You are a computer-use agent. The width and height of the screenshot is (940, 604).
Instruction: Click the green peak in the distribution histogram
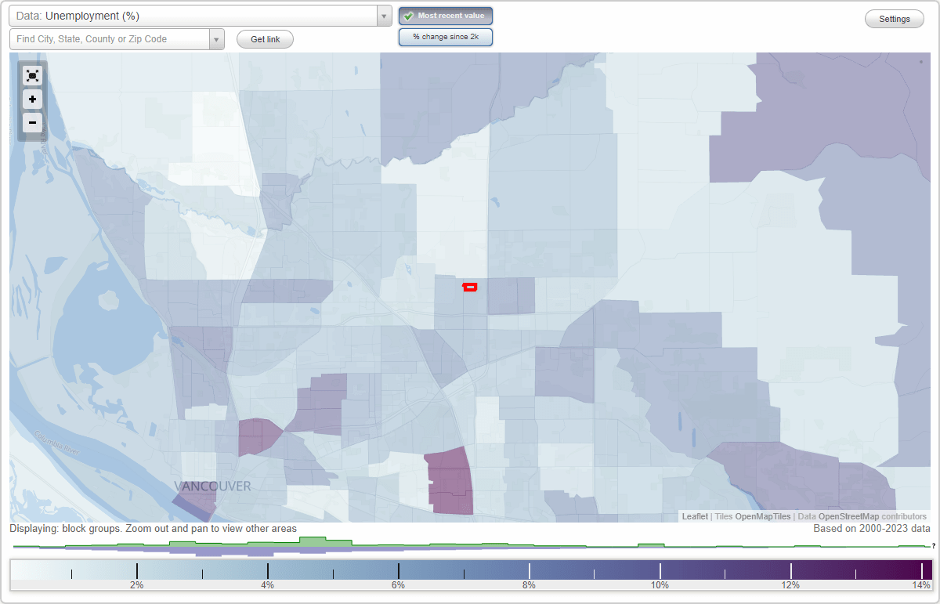point(312,542)
